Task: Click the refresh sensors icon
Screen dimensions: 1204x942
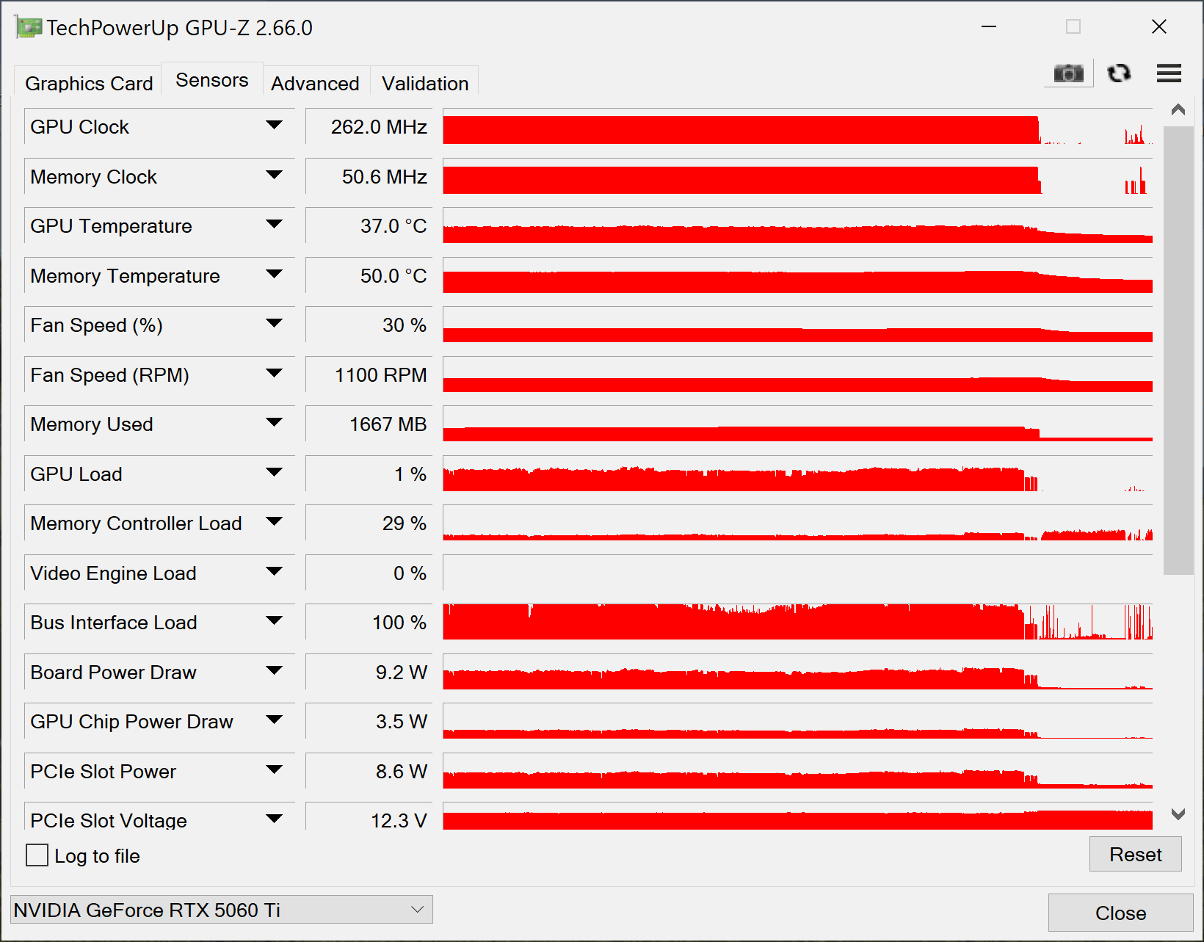Action: pyautogui.click(x=1119, y=73)
